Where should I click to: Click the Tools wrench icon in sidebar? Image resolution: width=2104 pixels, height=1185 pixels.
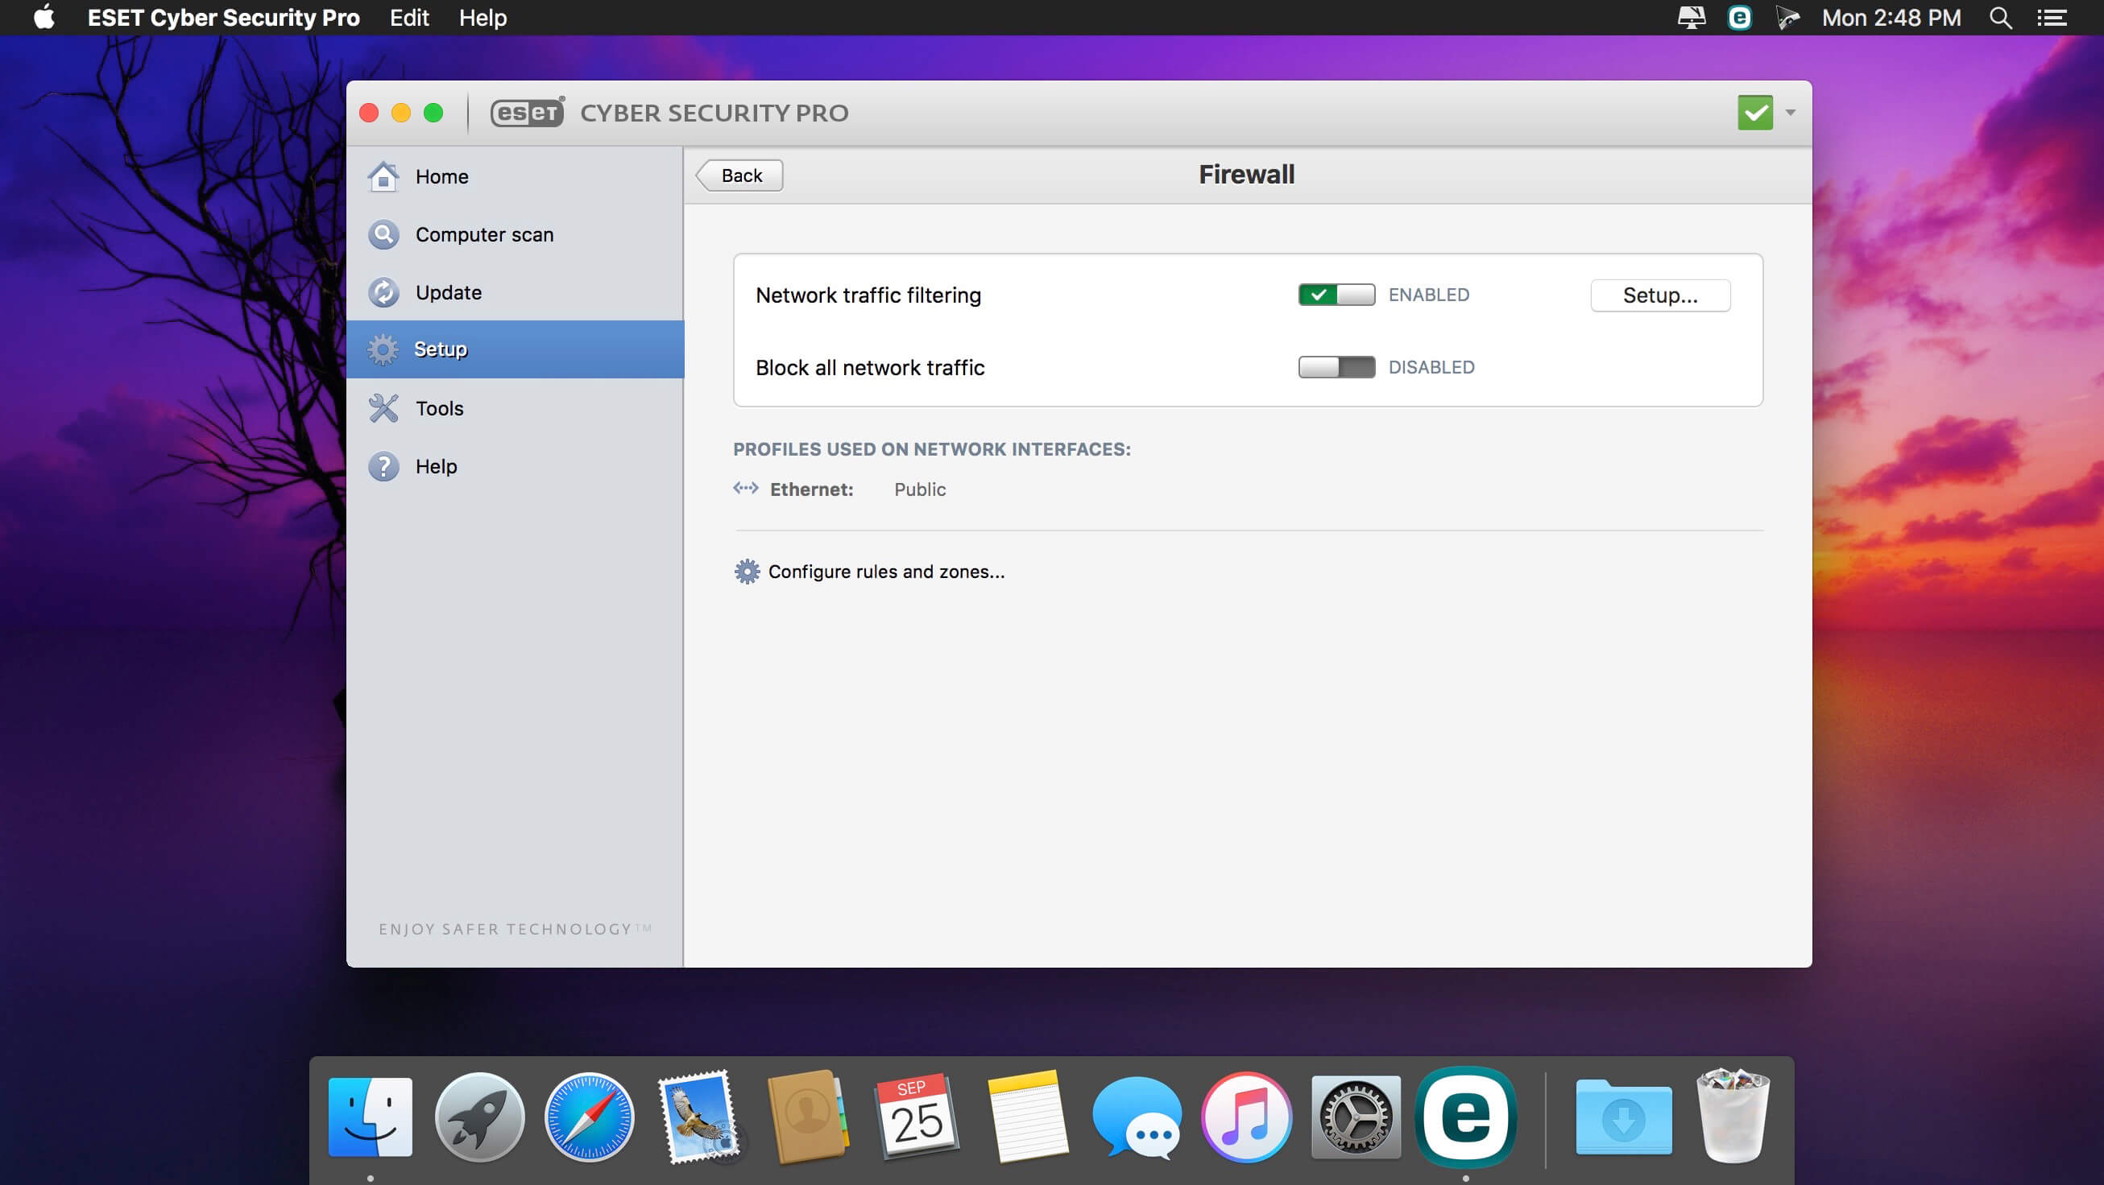click(383, 408)
